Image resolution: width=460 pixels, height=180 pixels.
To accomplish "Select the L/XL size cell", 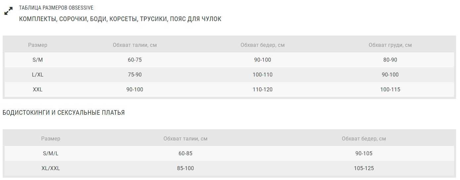I will coord(38,75).
